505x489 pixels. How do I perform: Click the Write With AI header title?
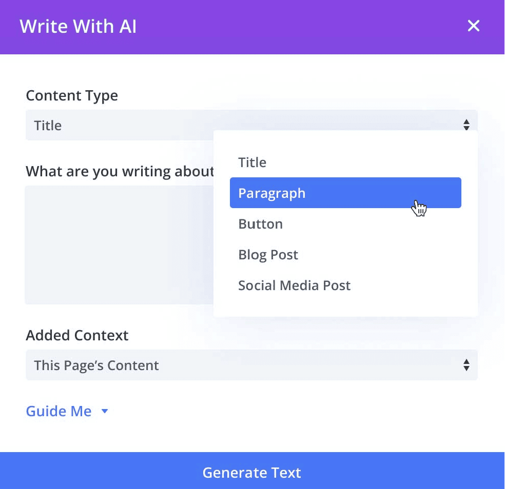pyautogui.click(x=78, y=26)
